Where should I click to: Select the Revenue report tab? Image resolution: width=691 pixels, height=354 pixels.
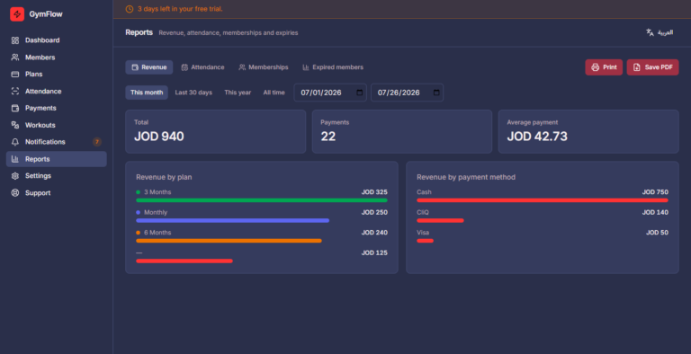[x=149, y=67]
